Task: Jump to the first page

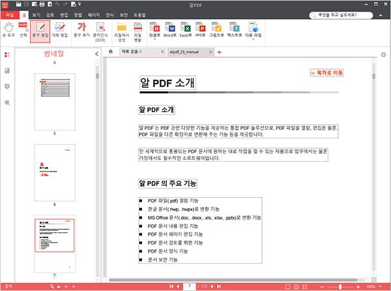Action: 171,286
